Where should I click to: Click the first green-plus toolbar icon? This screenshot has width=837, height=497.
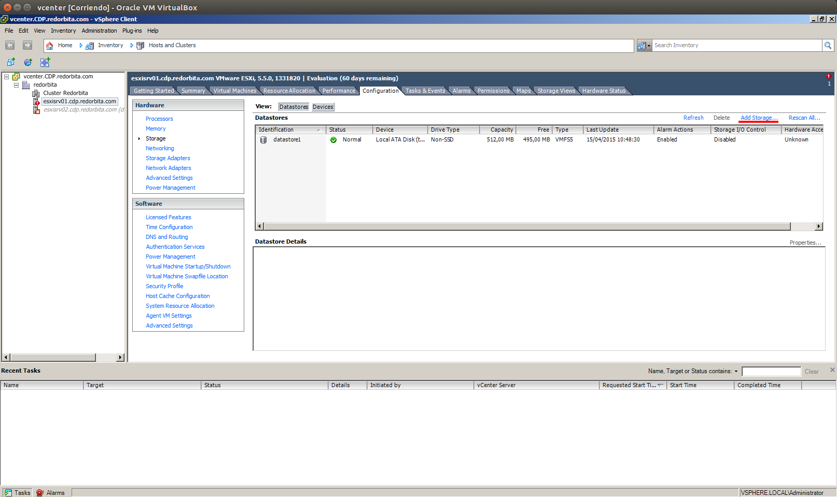(11, 62)
